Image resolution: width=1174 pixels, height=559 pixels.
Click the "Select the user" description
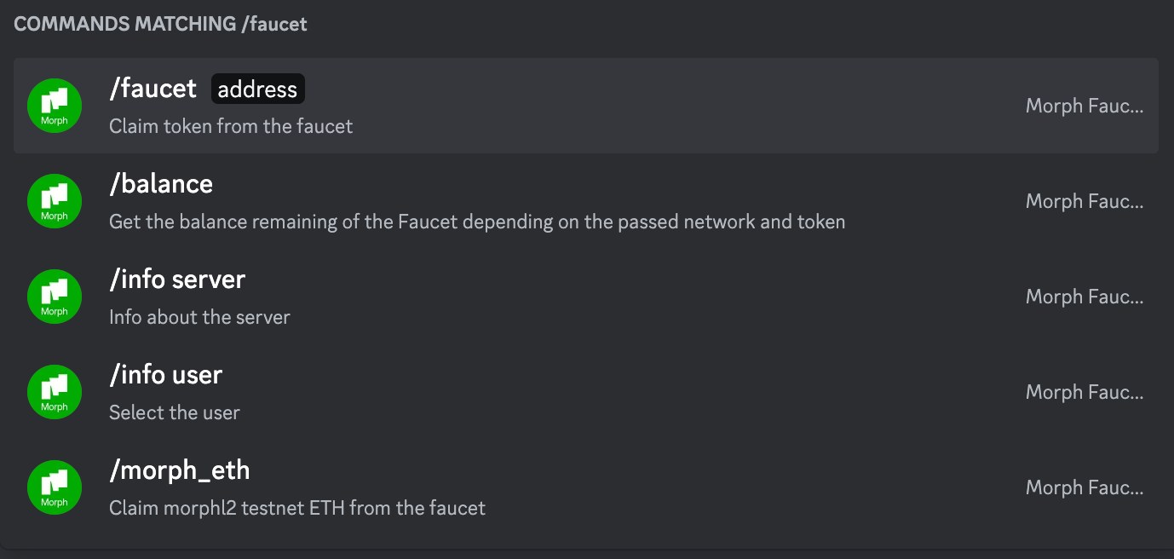tap(175, 412)
